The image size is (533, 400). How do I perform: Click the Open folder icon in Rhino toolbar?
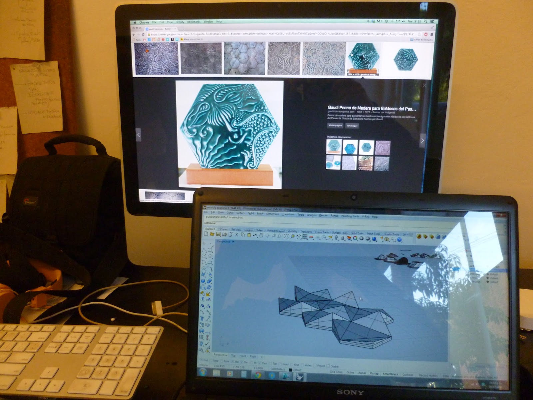[212, 234]
